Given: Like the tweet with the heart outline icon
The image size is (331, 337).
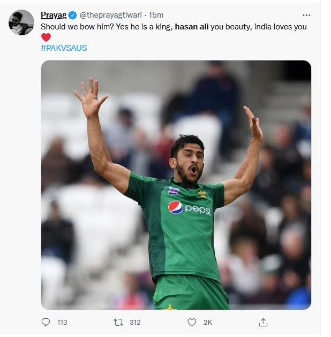Looking at the screenshot, I should (x=192, y=322).
